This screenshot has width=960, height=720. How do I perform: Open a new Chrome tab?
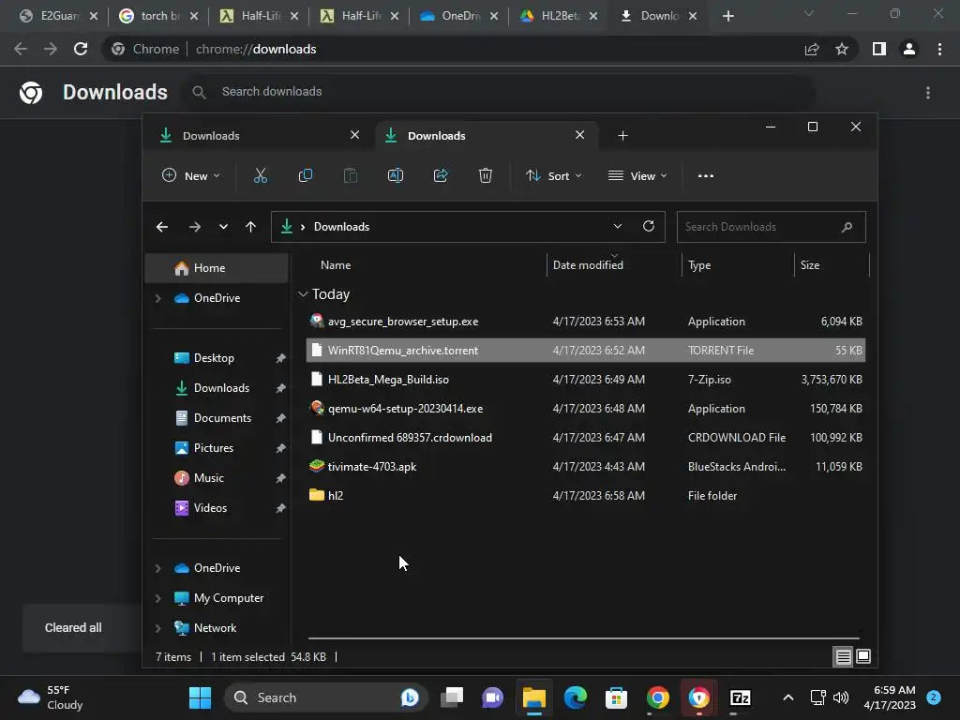click(x=727, y=16)
